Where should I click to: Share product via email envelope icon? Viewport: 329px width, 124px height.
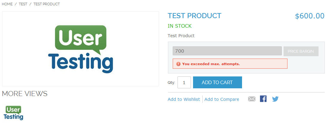pos(252,99)
